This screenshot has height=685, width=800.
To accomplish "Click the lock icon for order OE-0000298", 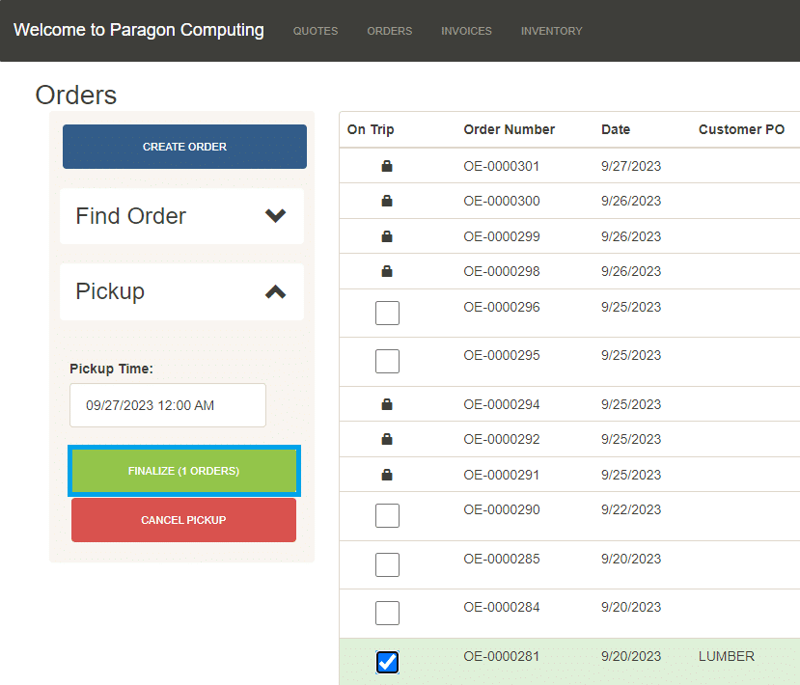I will pyautogui.click(x=387, y=272).
